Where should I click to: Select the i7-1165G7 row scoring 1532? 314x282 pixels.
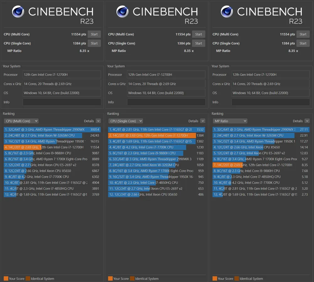(x=156, y=130)
